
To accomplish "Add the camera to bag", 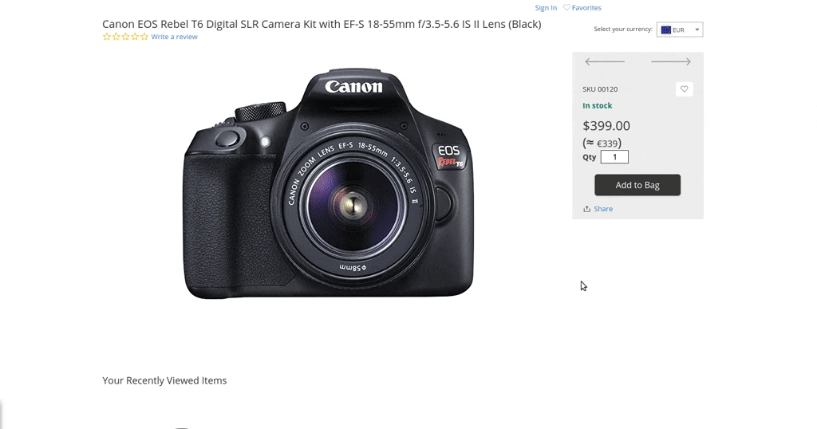I will pos(637,185).
